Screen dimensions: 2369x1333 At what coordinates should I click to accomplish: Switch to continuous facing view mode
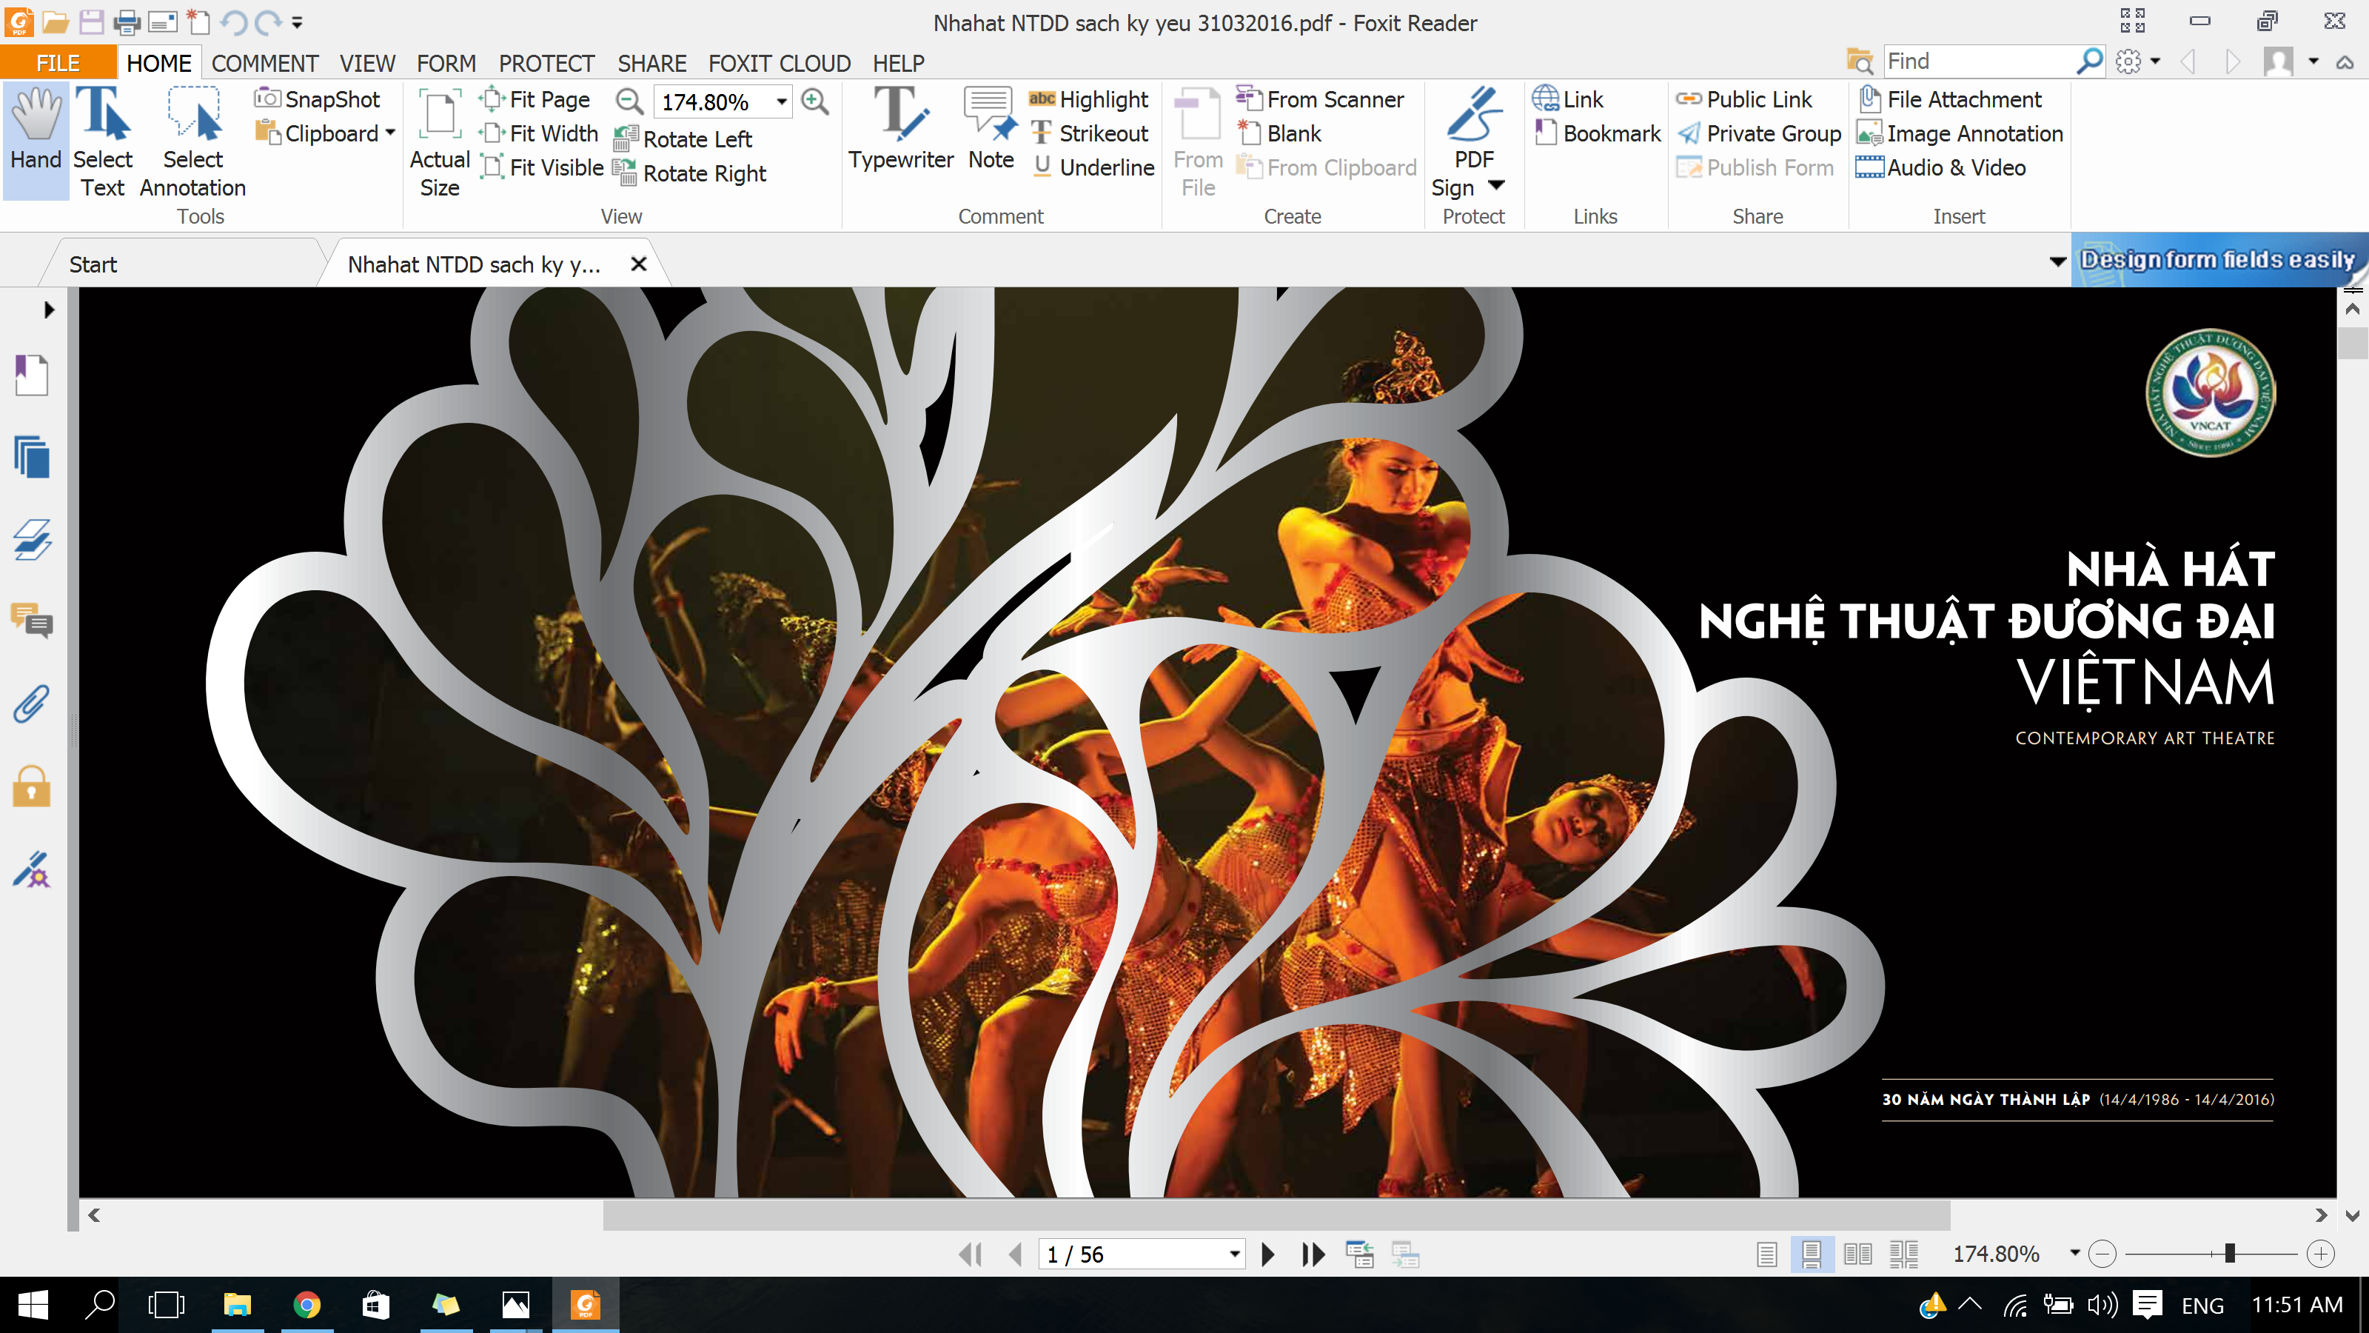(x=1903, y=1254)
